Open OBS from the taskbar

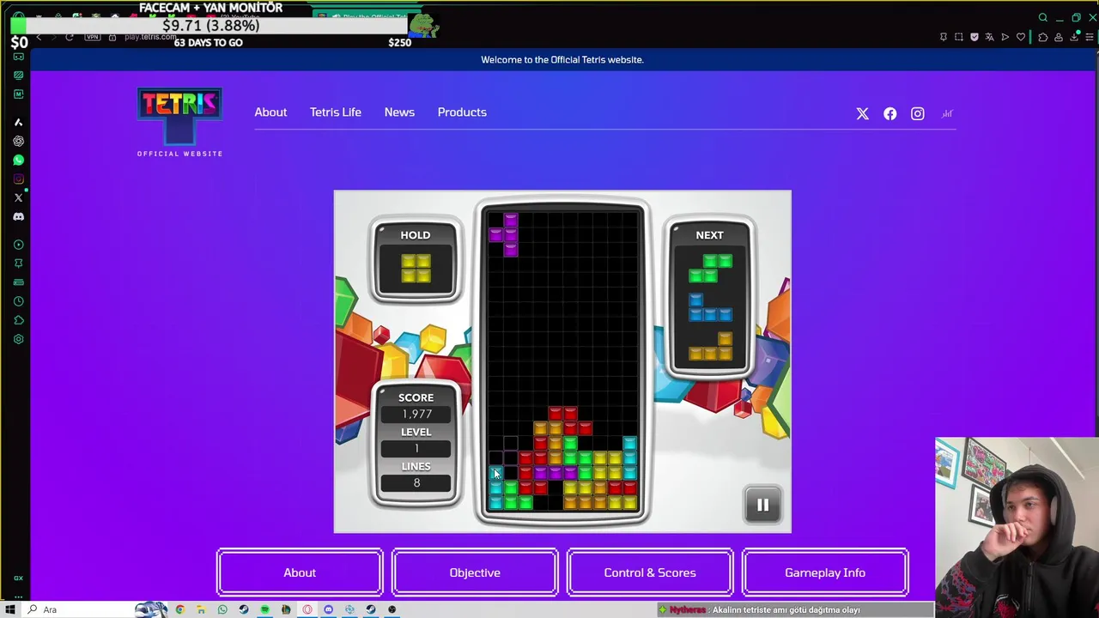392,609
